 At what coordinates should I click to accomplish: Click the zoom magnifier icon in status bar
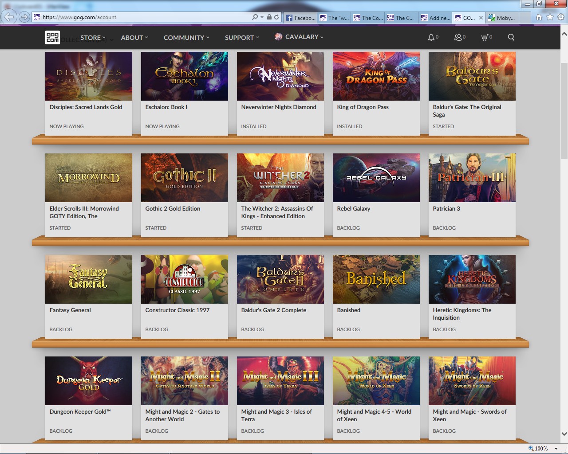[x=531, y=448]
